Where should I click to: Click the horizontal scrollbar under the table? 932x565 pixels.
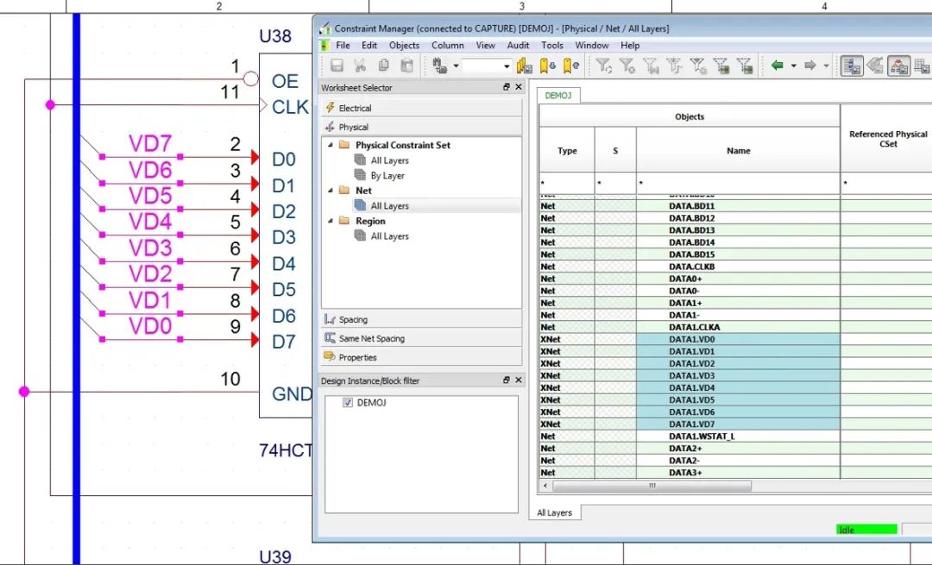(652, 486)
